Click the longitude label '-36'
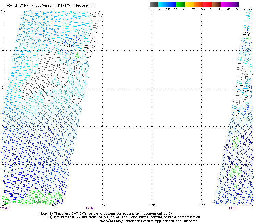This screenshot has width=254, height=223. [152, 205]
